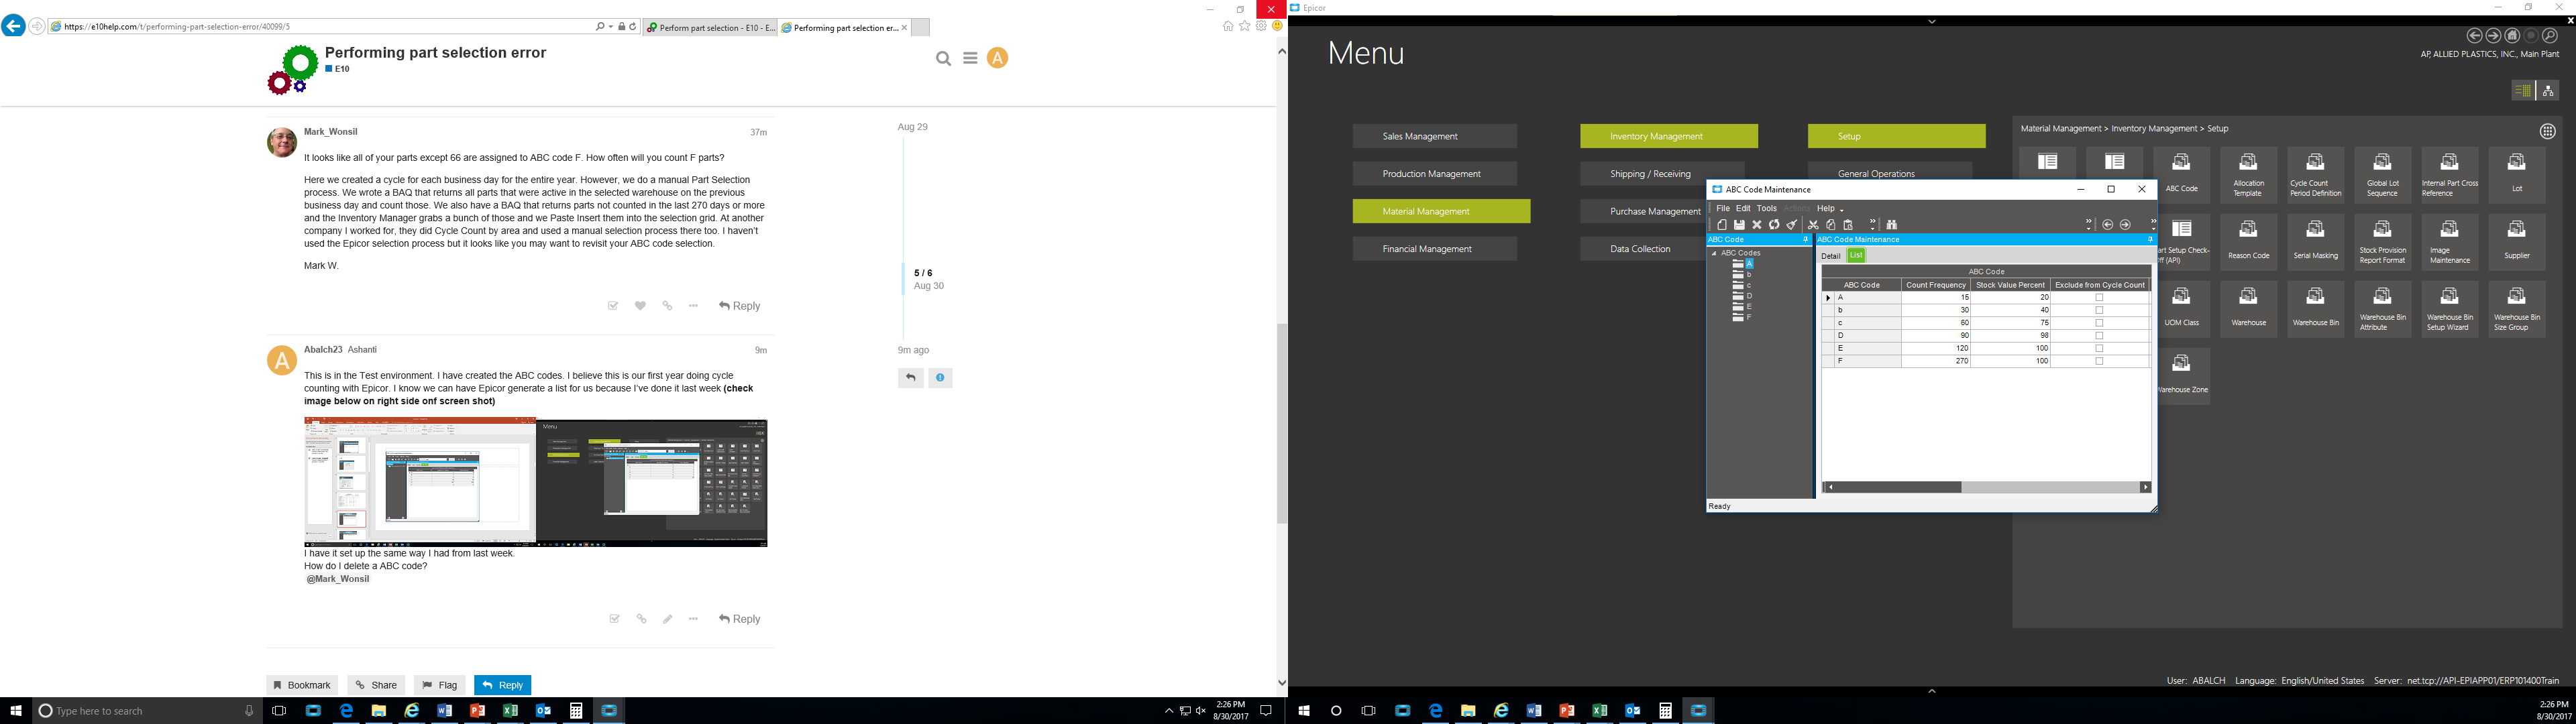This screenshot has height=724, width=2576.
Task: Check Exclude from Cycle Count for row c
Action: tap(2099, 323)
